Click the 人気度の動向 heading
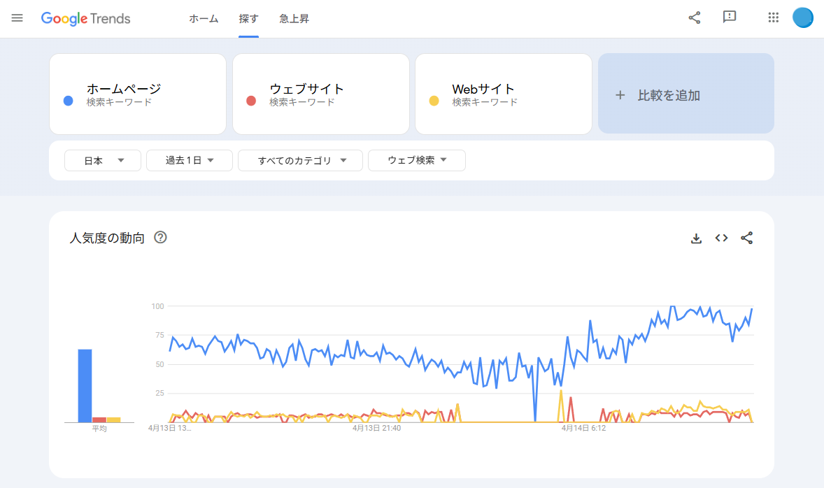The width and height of the screenshot is (824, 488). coord(107,238)
